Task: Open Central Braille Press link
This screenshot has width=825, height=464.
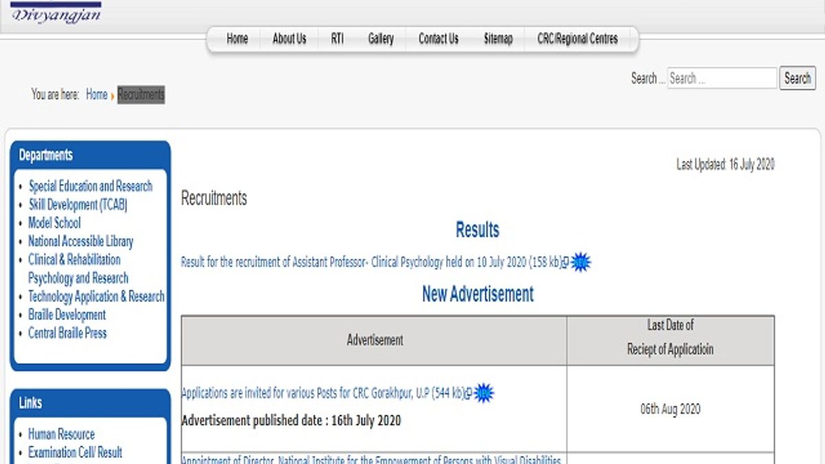Action: (67, 333)
